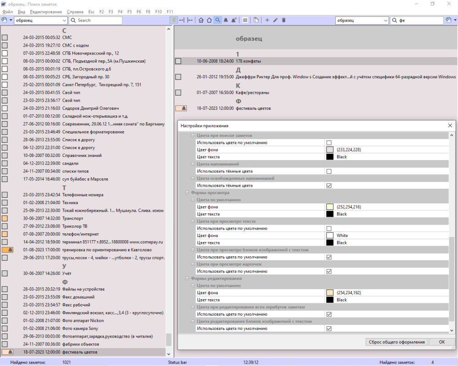Click the crossed-out bell released reminders icon
This screenshot has height=366, width=458.
pyautogui.click(x=234, y=20)
